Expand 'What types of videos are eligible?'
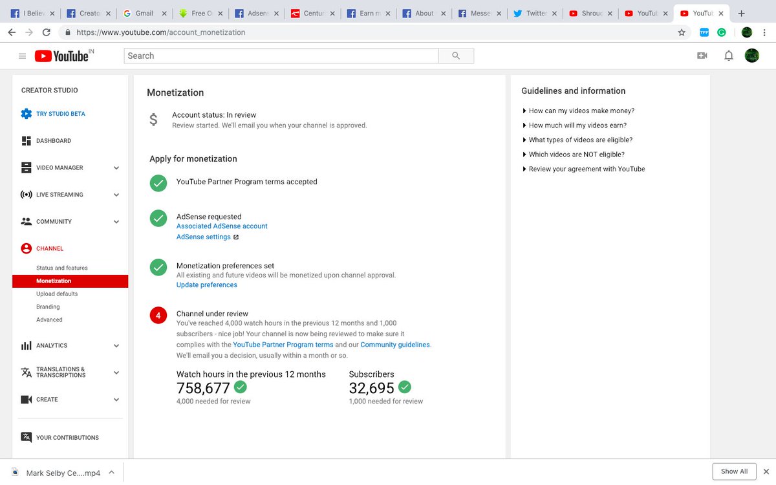Screen dimensions: 776x485 [577, 140]
